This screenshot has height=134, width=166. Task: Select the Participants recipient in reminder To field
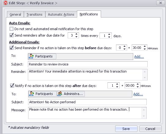coord(42,56)
